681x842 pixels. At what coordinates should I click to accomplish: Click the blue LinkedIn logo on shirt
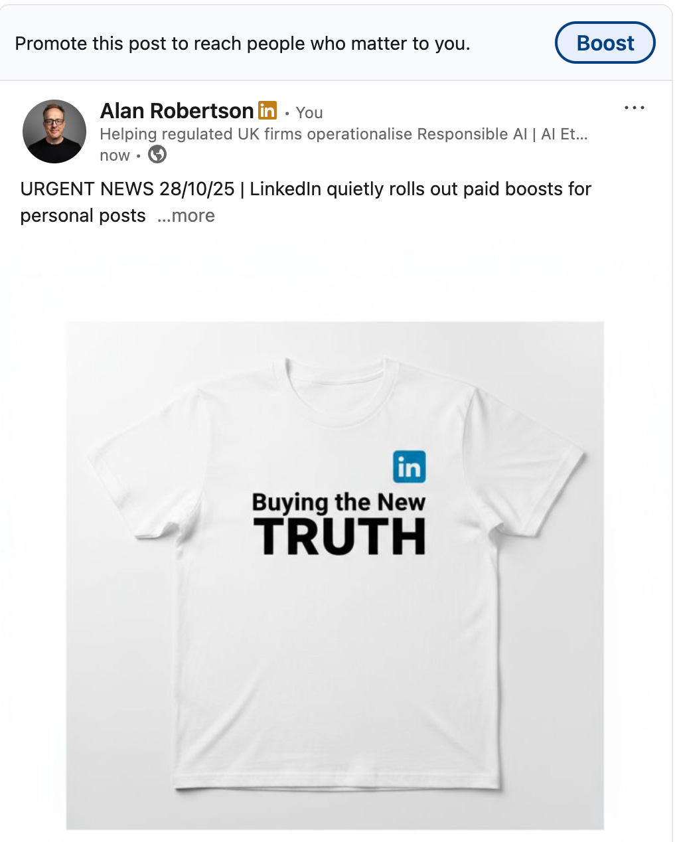click(410, 467)
